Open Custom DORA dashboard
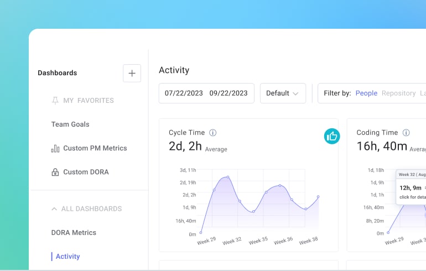Screen dimensions: 426x271 (x=86, y=172)
